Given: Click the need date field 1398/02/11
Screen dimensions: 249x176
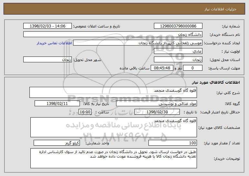Looking at the screenshot, I should (57, 104).
